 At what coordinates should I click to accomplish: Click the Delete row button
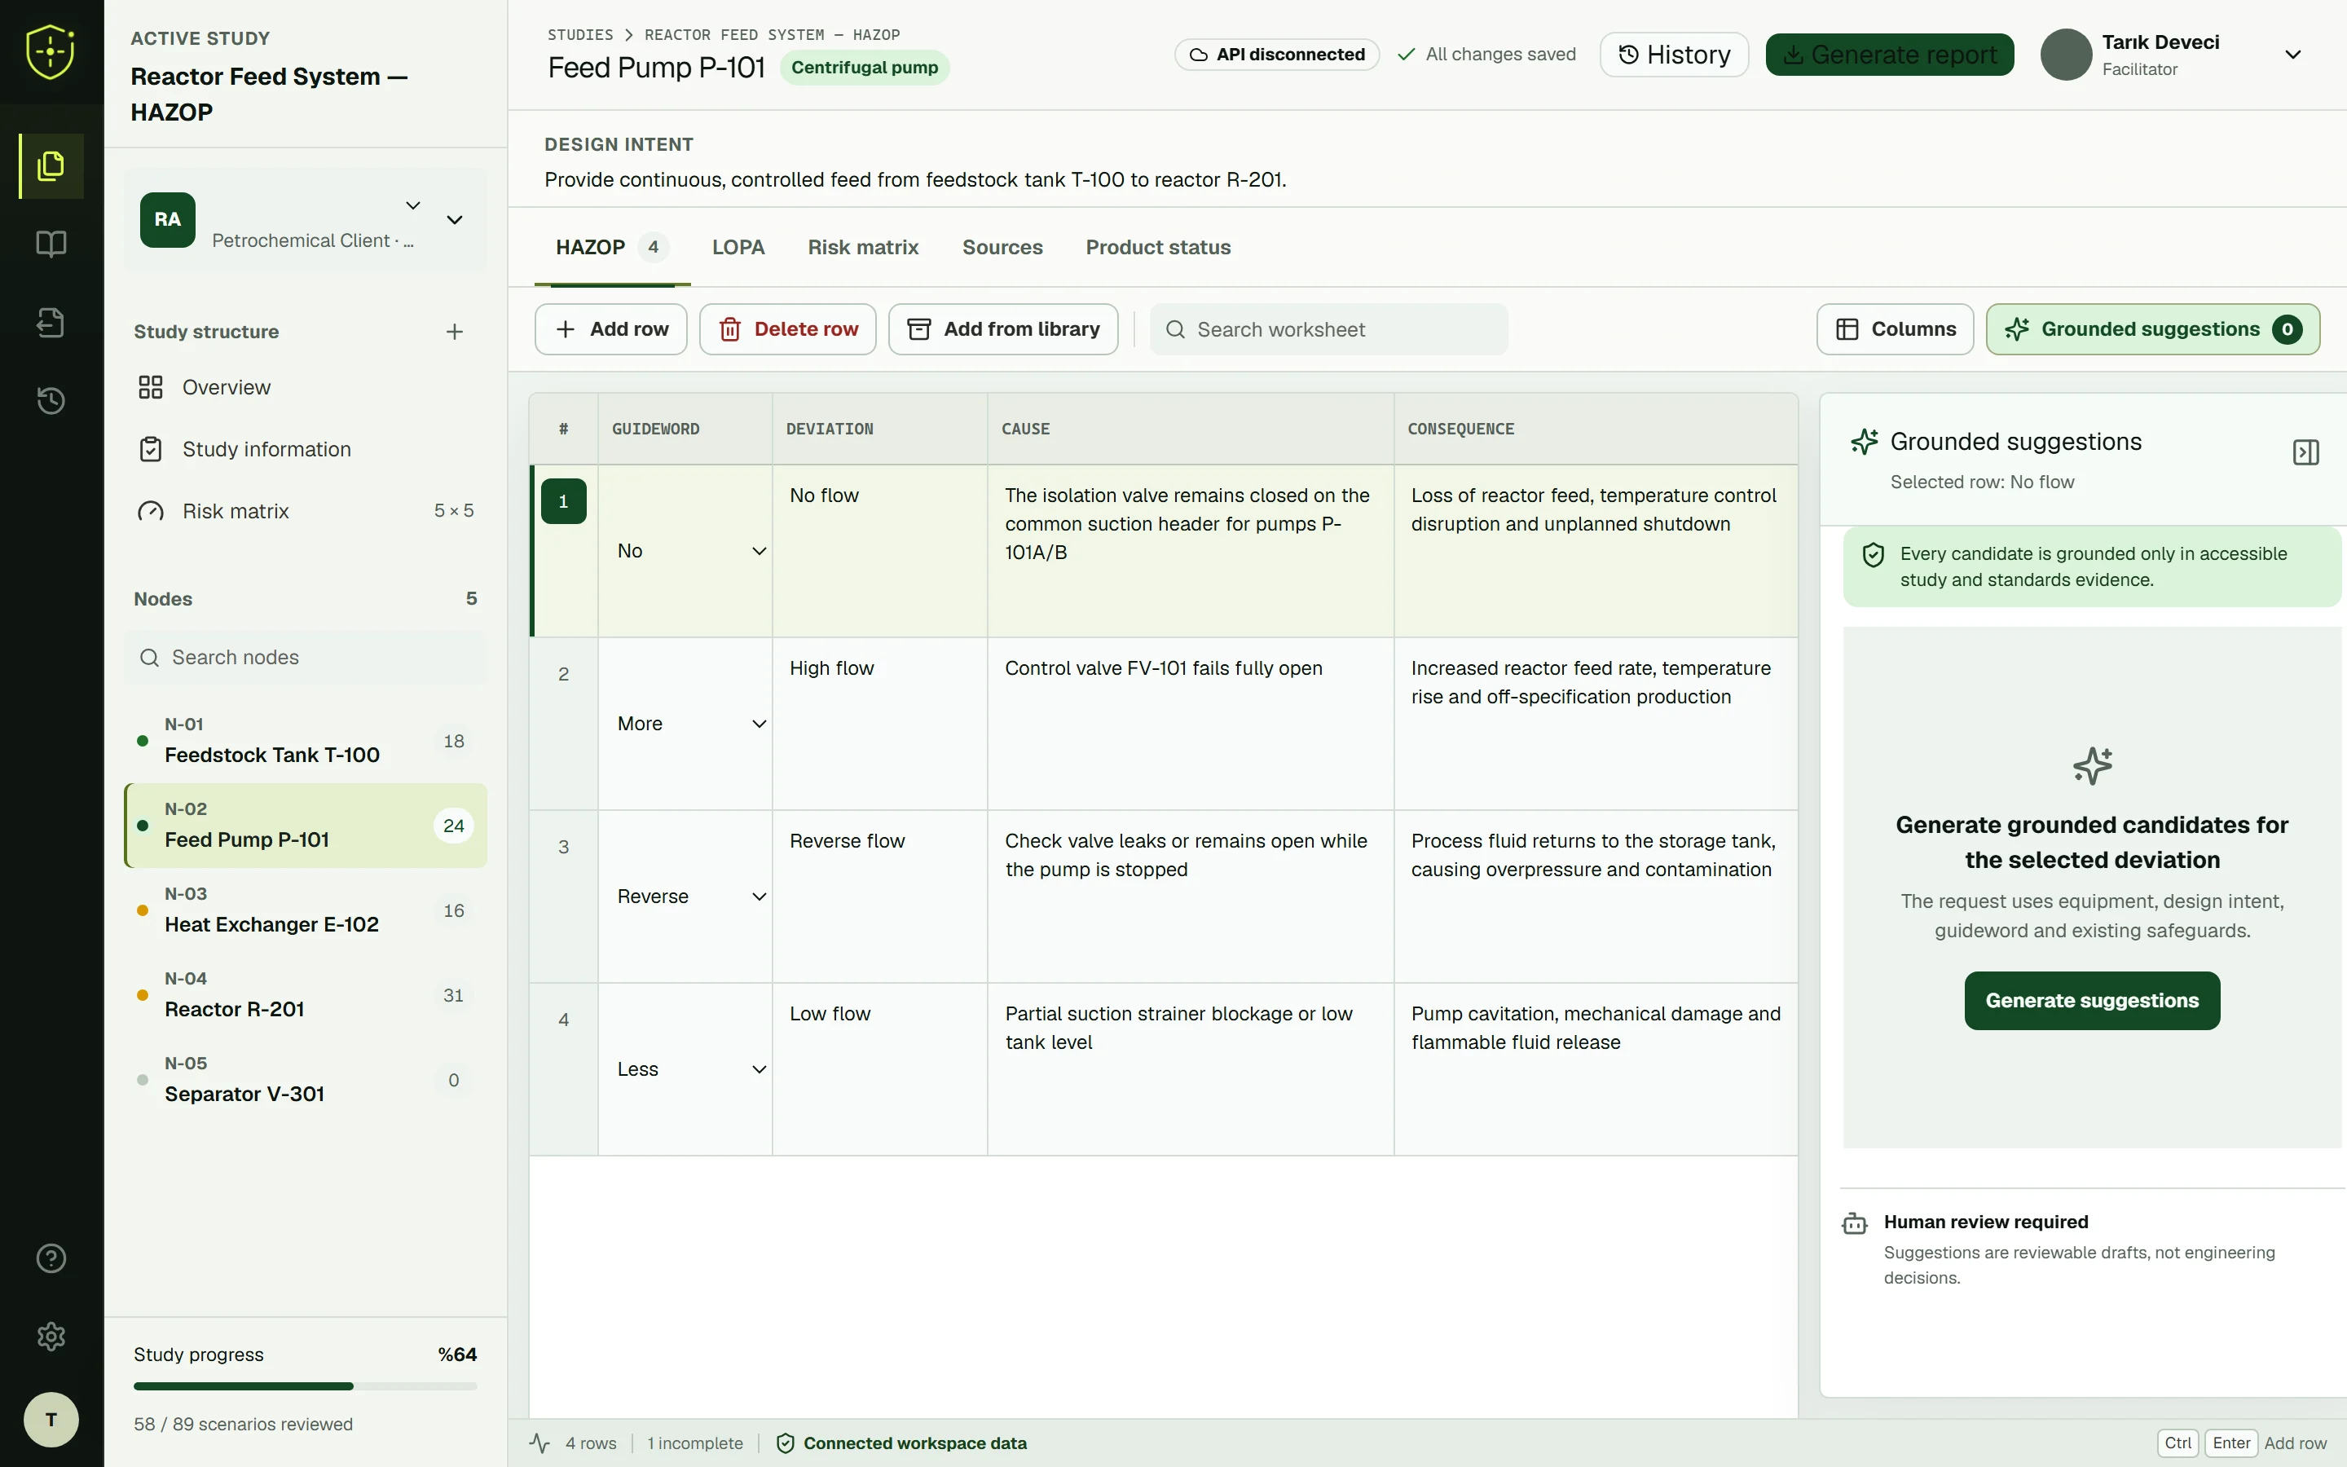click(787, 329)
